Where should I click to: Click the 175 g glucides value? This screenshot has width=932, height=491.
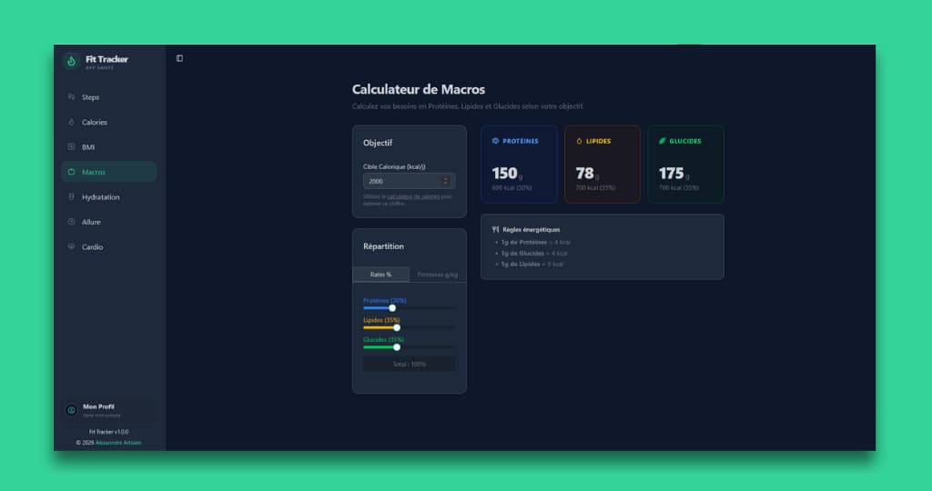coord(674,174)
